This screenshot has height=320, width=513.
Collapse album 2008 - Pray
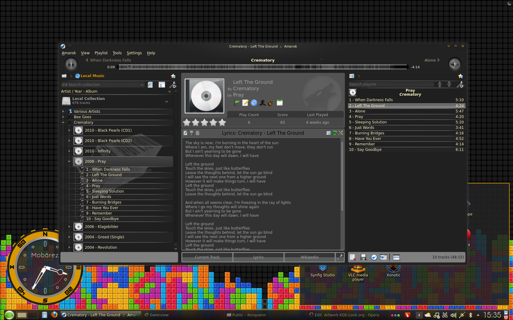coord(69,161)
